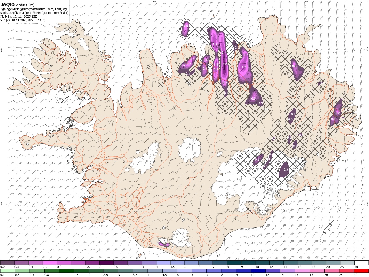Click the snow legend swatch labeled 0.2
Screen dimensions: 369x277
point(7,263)
